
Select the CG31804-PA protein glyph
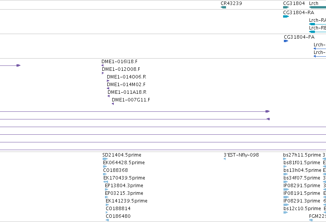tap(286, 41)
